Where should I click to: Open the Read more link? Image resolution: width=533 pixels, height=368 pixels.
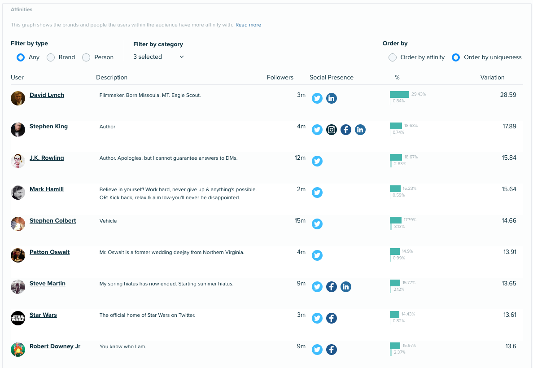click(248, 25)
